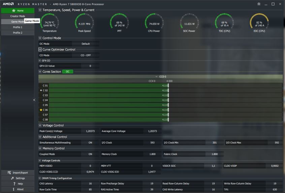Image resolution: width=285 pixels, height=193 pixels.
Task: Click the CCX 0 header label
Action: click(x=152, y=81)
